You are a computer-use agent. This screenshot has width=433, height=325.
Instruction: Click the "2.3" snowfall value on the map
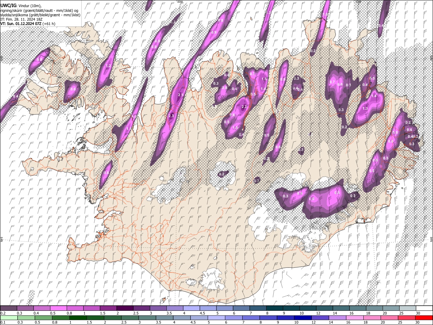tap(171, 116)
